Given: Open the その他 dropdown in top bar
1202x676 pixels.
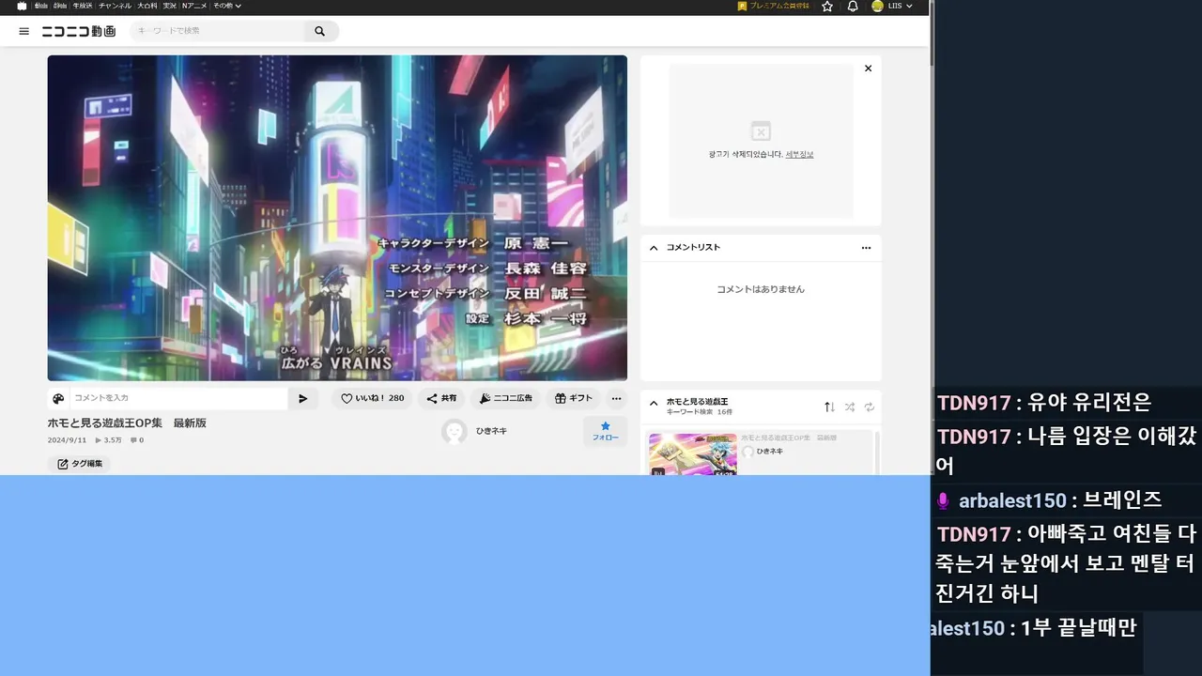Looking at the screenshot, I should pyautogui.click(x=226, y=6).
